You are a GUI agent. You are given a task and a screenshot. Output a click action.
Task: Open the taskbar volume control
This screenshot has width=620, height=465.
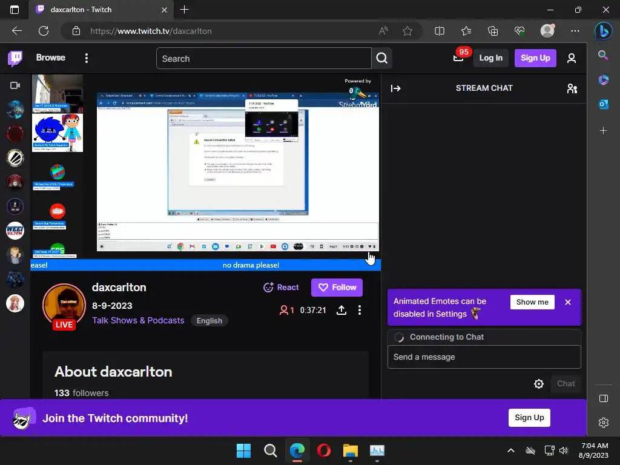(x=564, y=450)
